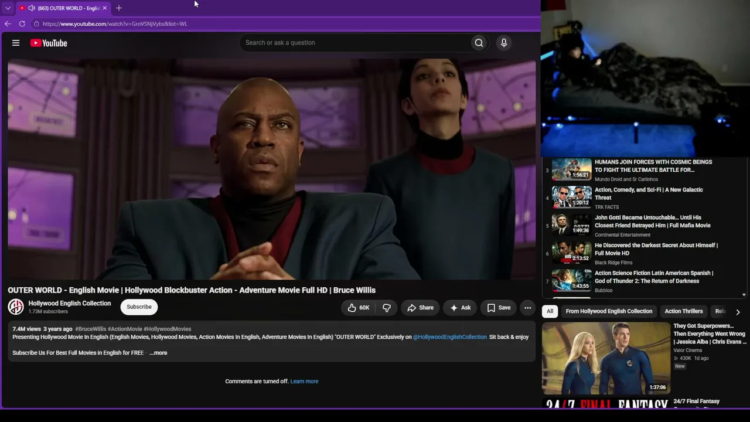Open the Ask AI sparkle button
The height and width of the screenshot is (422, 750).
[460, 308]
